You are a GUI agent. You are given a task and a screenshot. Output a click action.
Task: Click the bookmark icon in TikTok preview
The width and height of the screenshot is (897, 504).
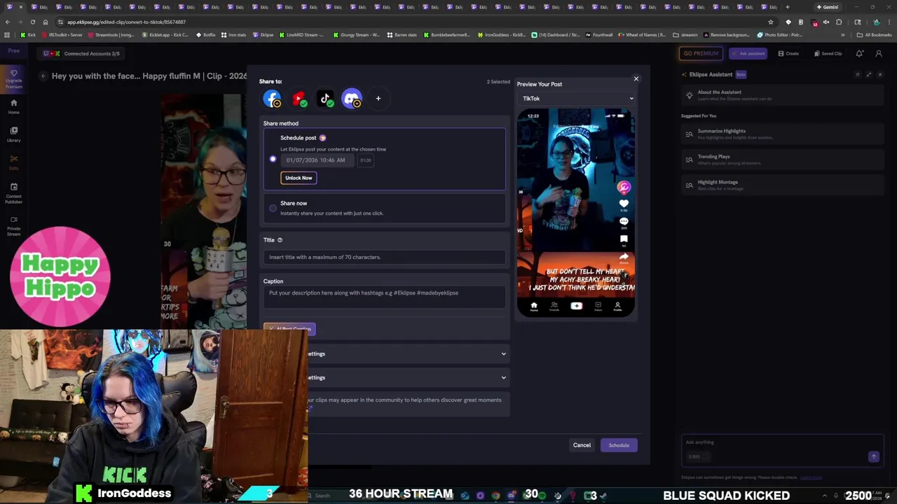click(624, 239)
